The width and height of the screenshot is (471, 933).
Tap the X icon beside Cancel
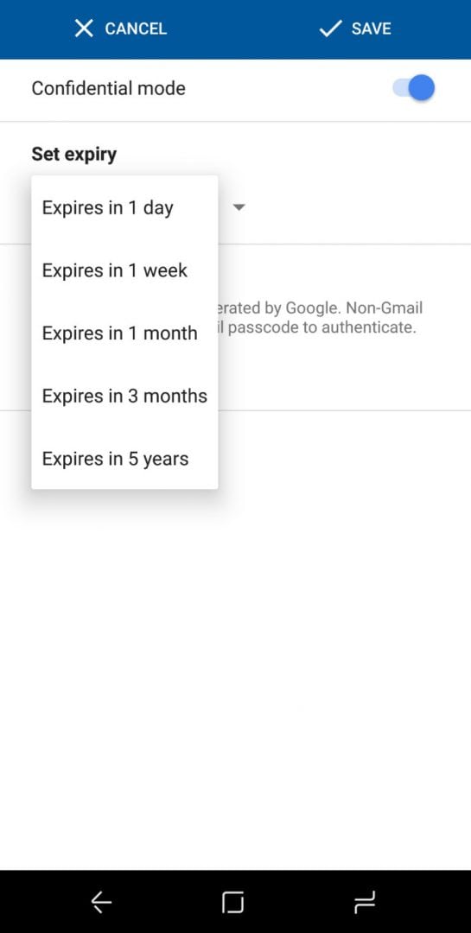click(x=84, y=28)
